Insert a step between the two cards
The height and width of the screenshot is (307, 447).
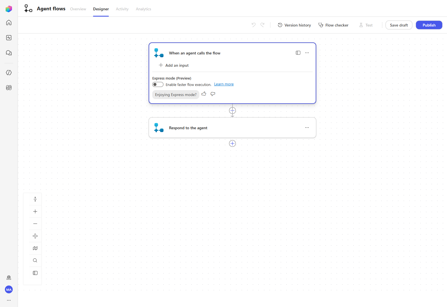[x=232, y=111]
